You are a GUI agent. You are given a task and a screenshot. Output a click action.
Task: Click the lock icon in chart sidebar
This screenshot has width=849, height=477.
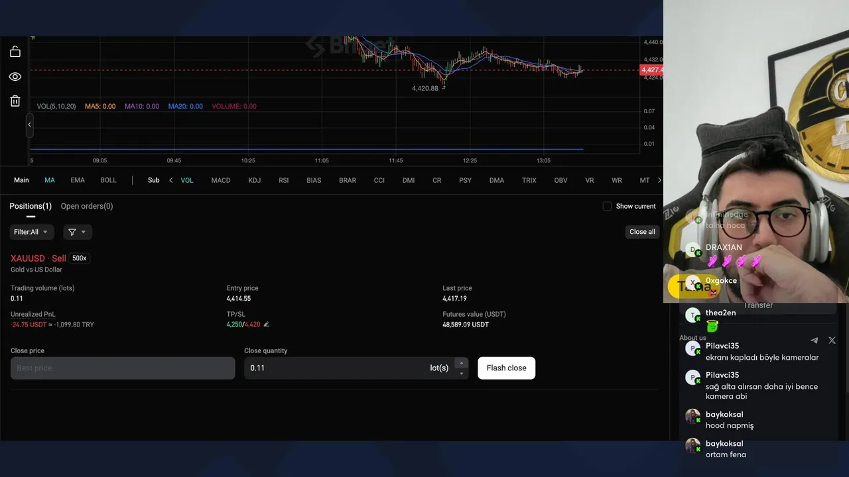pyautogui.click(x=15, y=52)
